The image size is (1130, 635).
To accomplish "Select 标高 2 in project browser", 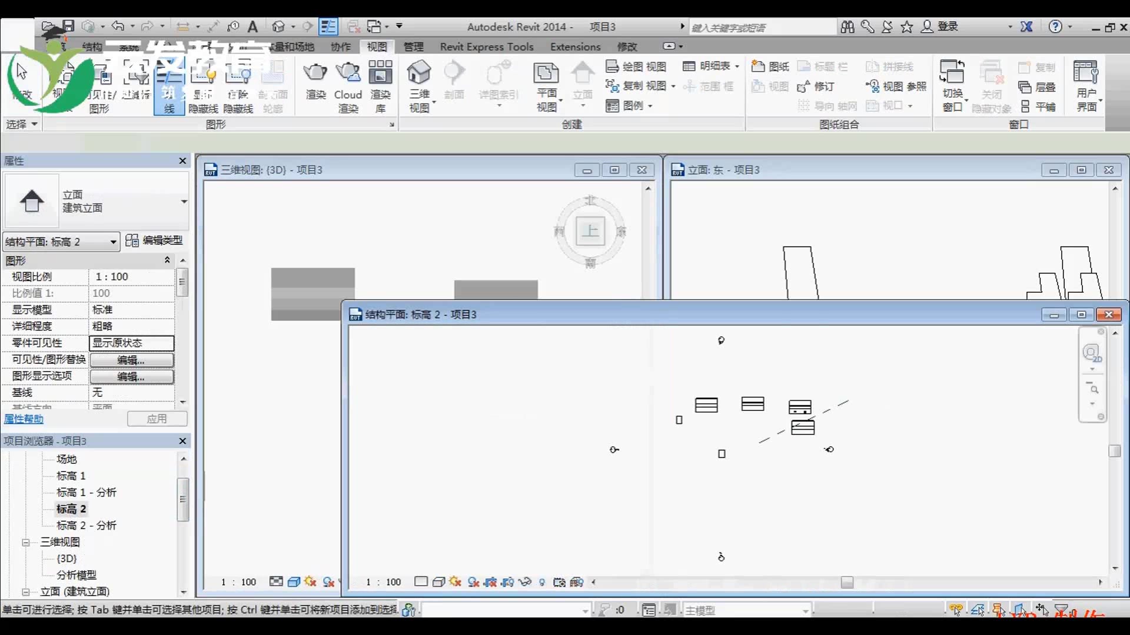I will 71,509.
